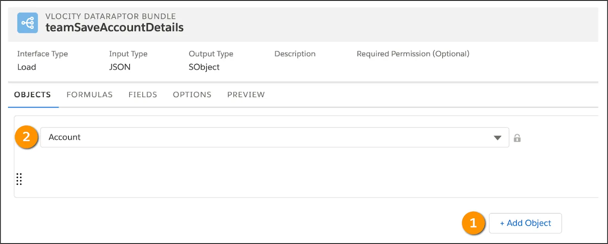Click the teamSaveAccountDetails bundle title
Image resolution: width=608 pixels, height=244 pixels.
tap(114, 27)
